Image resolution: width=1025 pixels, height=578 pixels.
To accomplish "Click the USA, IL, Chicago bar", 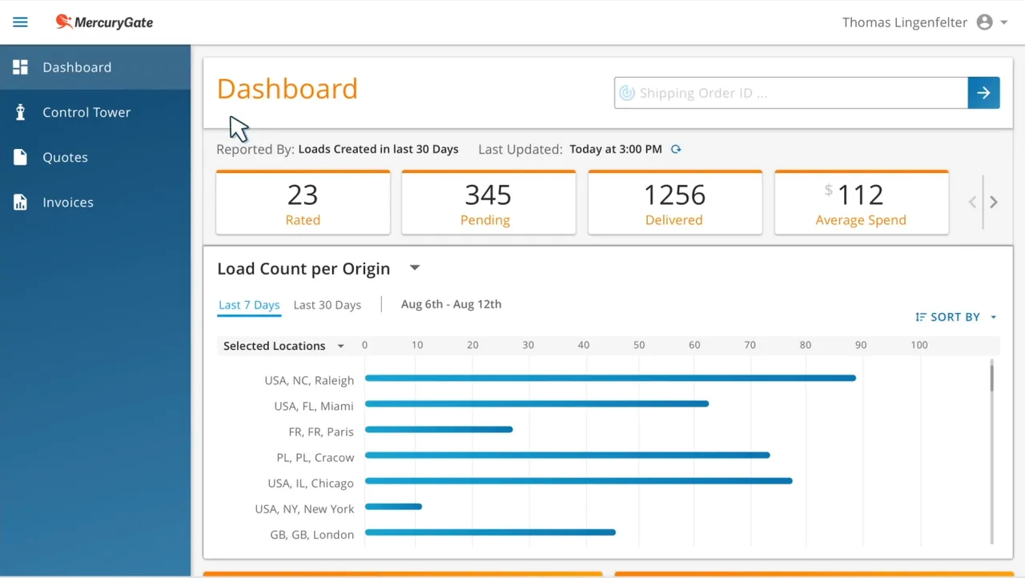I will 578,480.
